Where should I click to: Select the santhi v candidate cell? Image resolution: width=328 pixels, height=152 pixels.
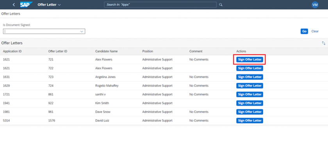click(100, 94)
